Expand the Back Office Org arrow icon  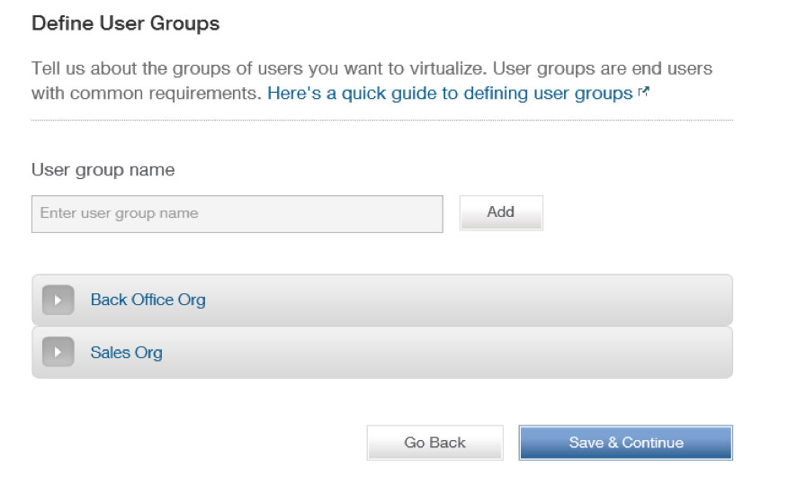[x=58, y=300]
